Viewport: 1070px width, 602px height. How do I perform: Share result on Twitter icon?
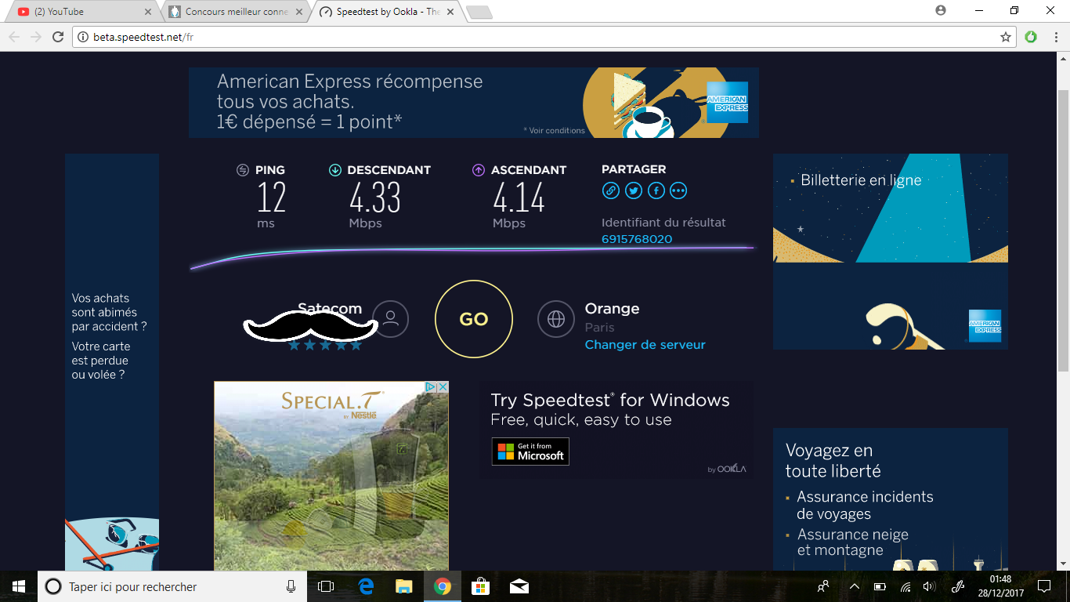click(x=633, y=190)
